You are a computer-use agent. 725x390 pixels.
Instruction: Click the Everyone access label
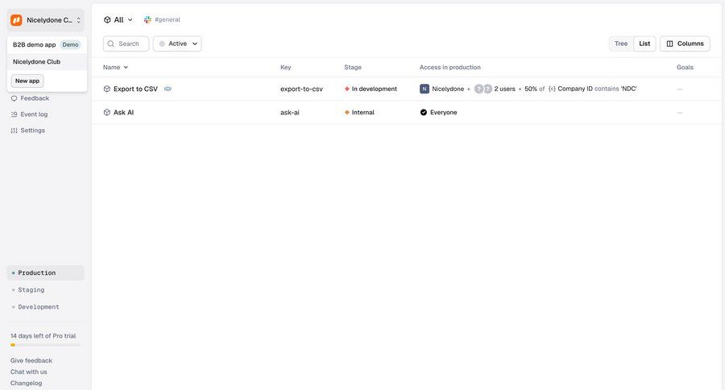(x=443, y=113)
